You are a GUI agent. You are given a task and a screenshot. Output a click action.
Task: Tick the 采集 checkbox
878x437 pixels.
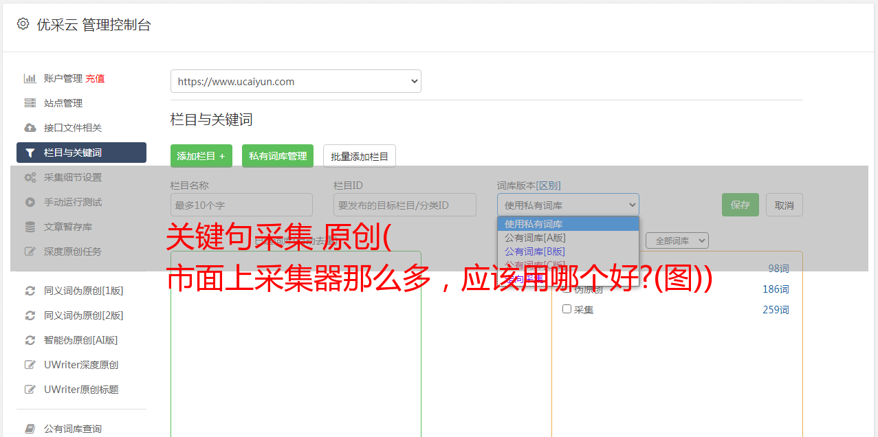[567, 309]
